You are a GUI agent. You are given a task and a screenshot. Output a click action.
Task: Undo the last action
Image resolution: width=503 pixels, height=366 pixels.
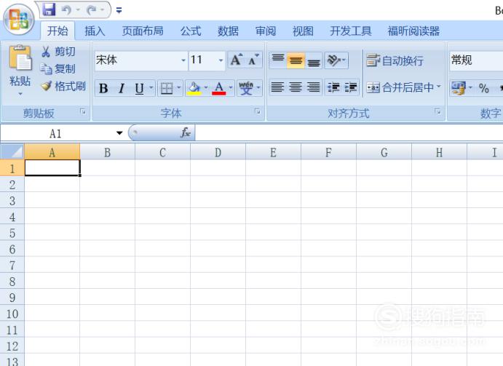[66, 10]
